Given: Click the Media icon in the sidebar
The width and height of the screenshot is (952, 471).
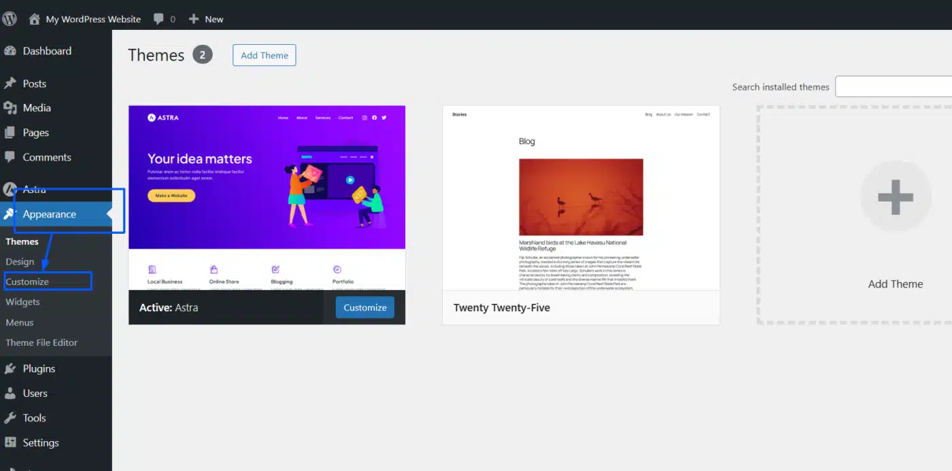Looking at the screenshot, I should tap(10, 108).
